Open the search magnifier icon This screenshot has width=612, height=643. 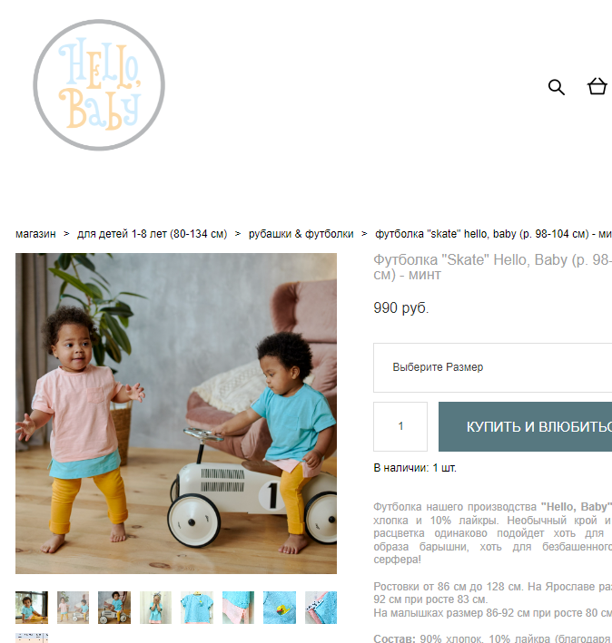pos(557,87)
